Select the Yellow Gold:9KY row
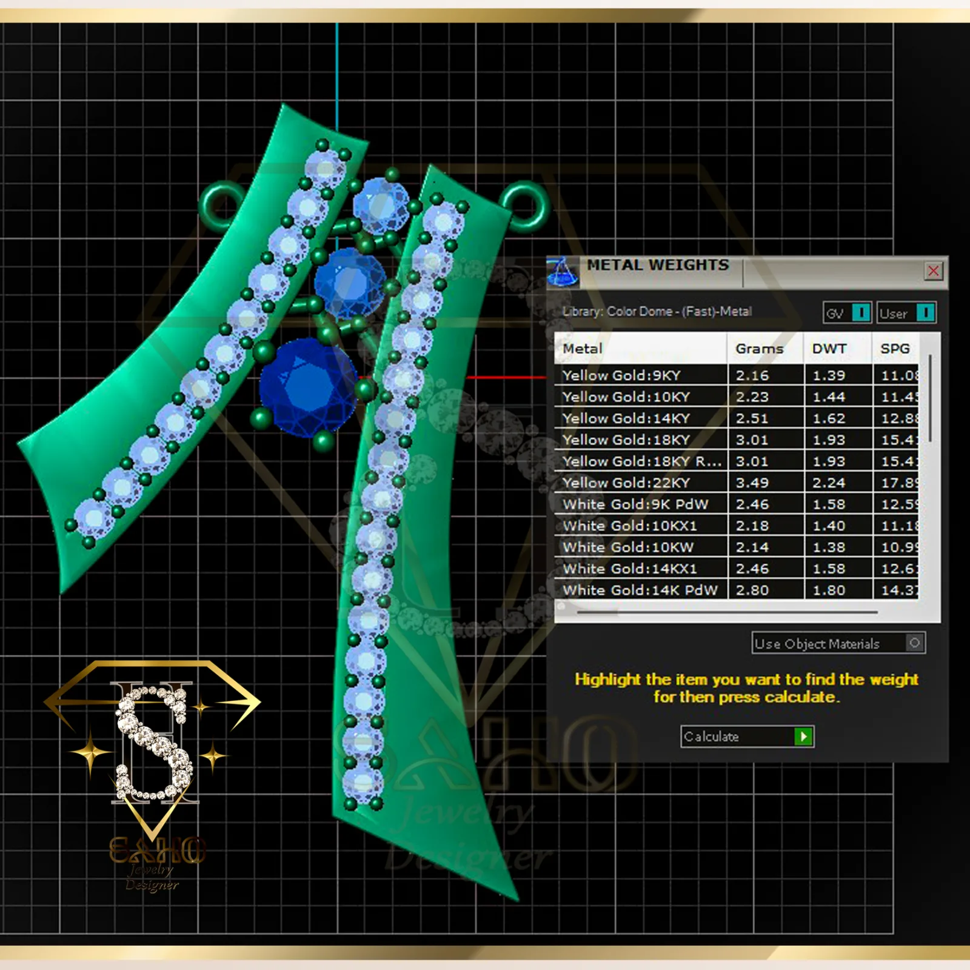Viewport: 970px width, 970px height. 737,375
